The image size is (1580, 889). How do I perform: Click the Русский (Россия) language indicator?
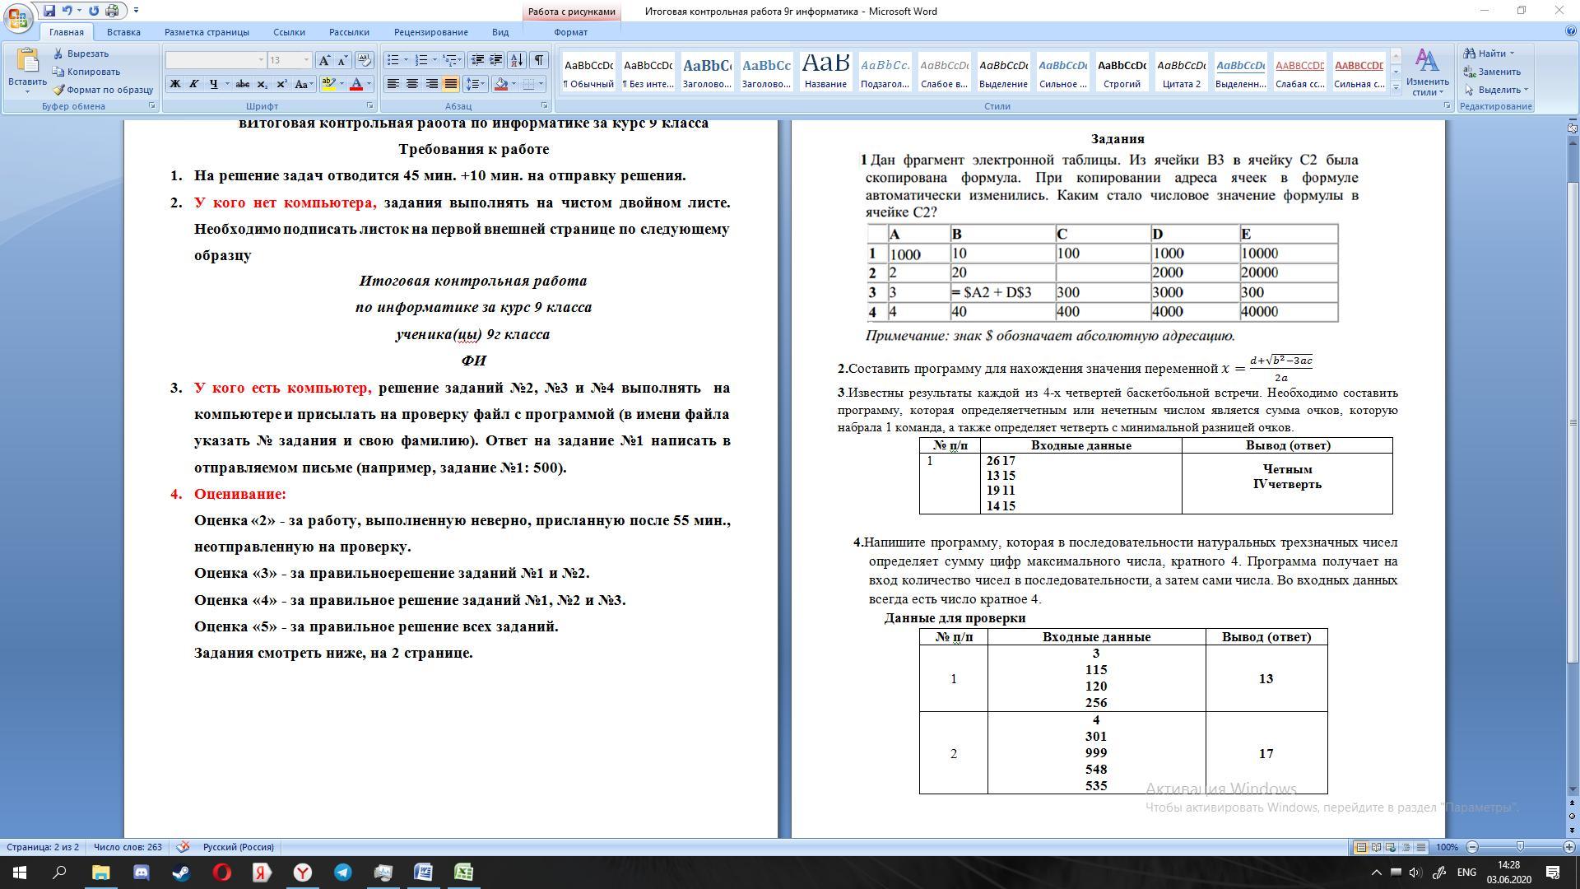click(x=238, y=847)
